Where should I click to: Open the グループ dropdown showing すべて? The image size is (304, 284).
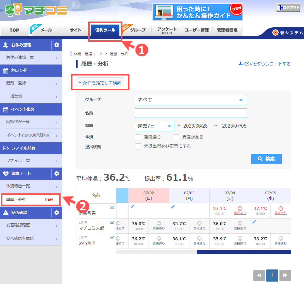click(191, 100)
